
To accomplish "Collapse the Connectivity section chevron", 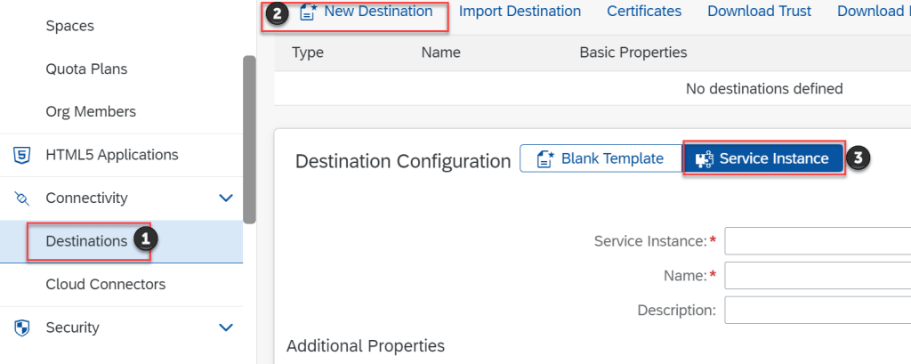I will pyautogui.click(x=226, y=198).
